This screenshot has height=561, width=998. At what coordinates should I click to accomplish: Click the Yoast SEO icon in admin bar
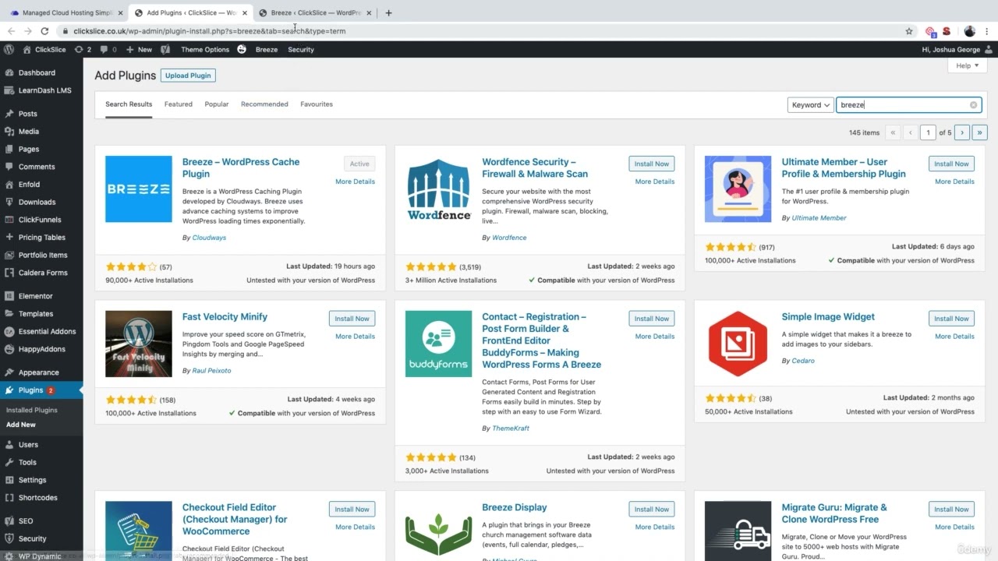[165, 49]
